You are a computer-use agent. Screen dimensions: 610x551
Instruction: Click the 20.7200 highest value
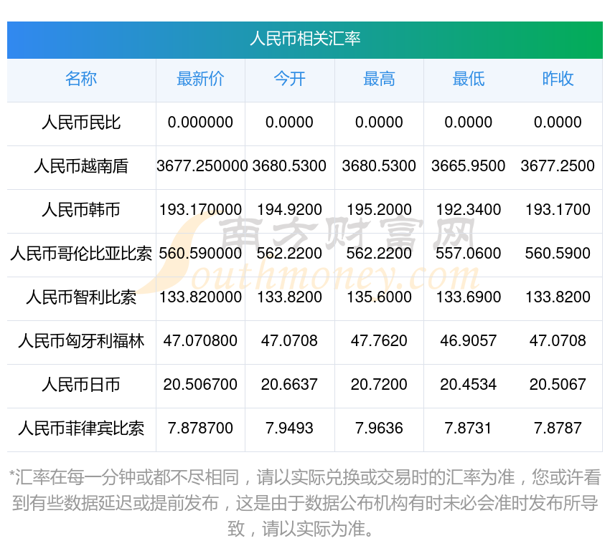pyautogui.click(x=379, y=385)
